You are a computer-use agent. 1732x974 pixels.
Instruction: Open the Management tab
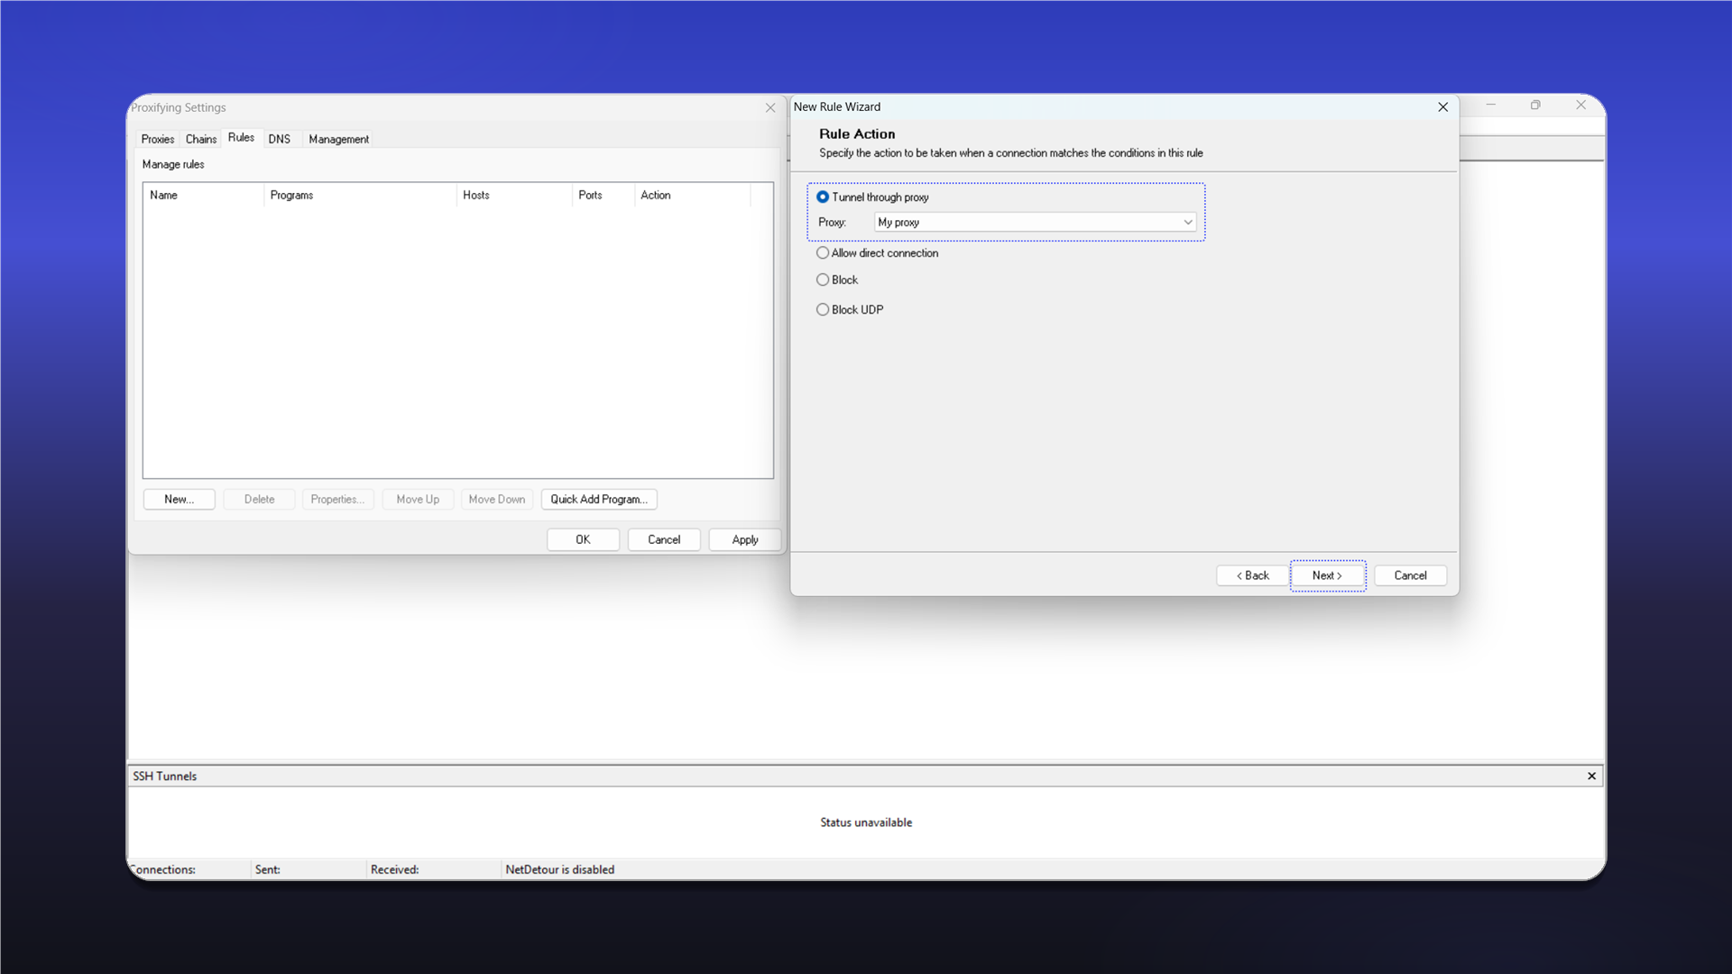338,139
